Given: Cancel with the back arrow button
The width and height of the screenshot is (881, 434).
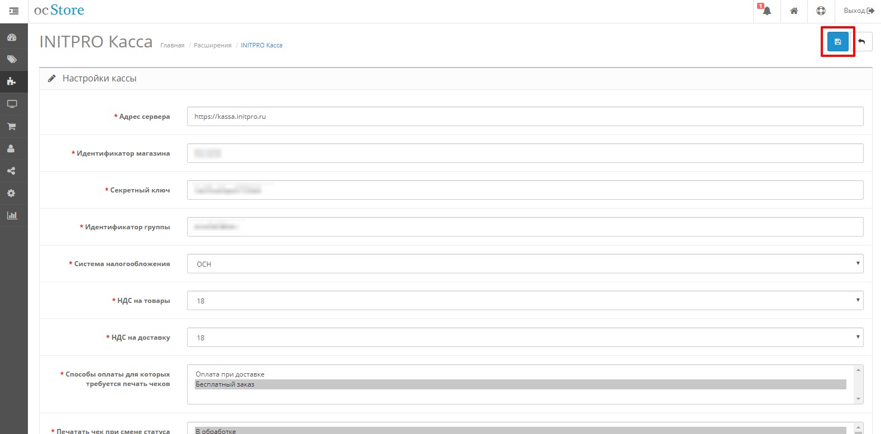Looking at the screenshot, I should tap(861, 42).
